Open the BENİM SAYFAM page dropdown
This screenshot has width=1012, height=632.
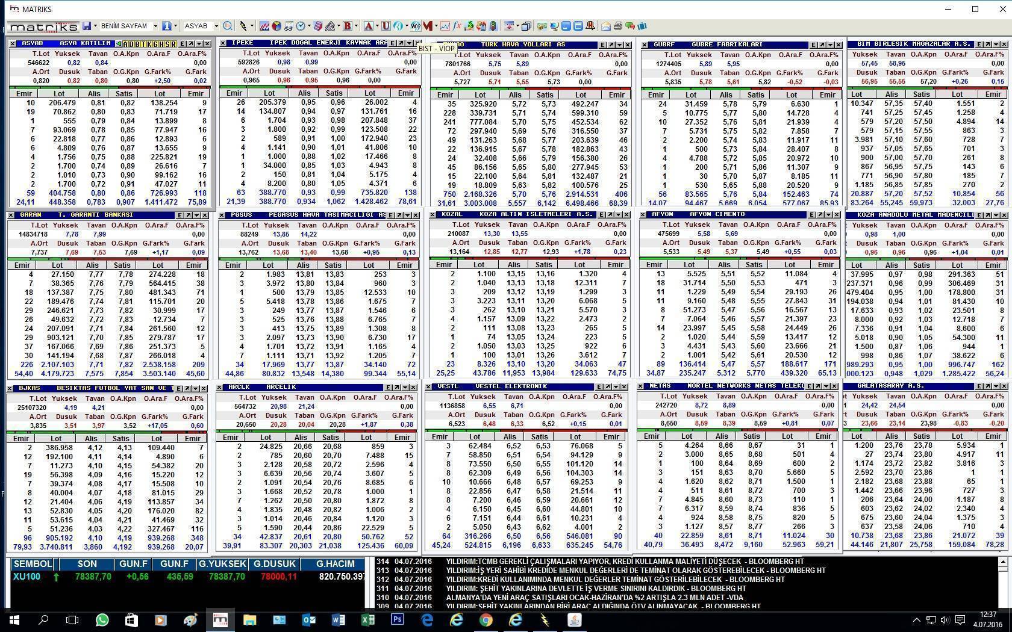tap(155, 26)
